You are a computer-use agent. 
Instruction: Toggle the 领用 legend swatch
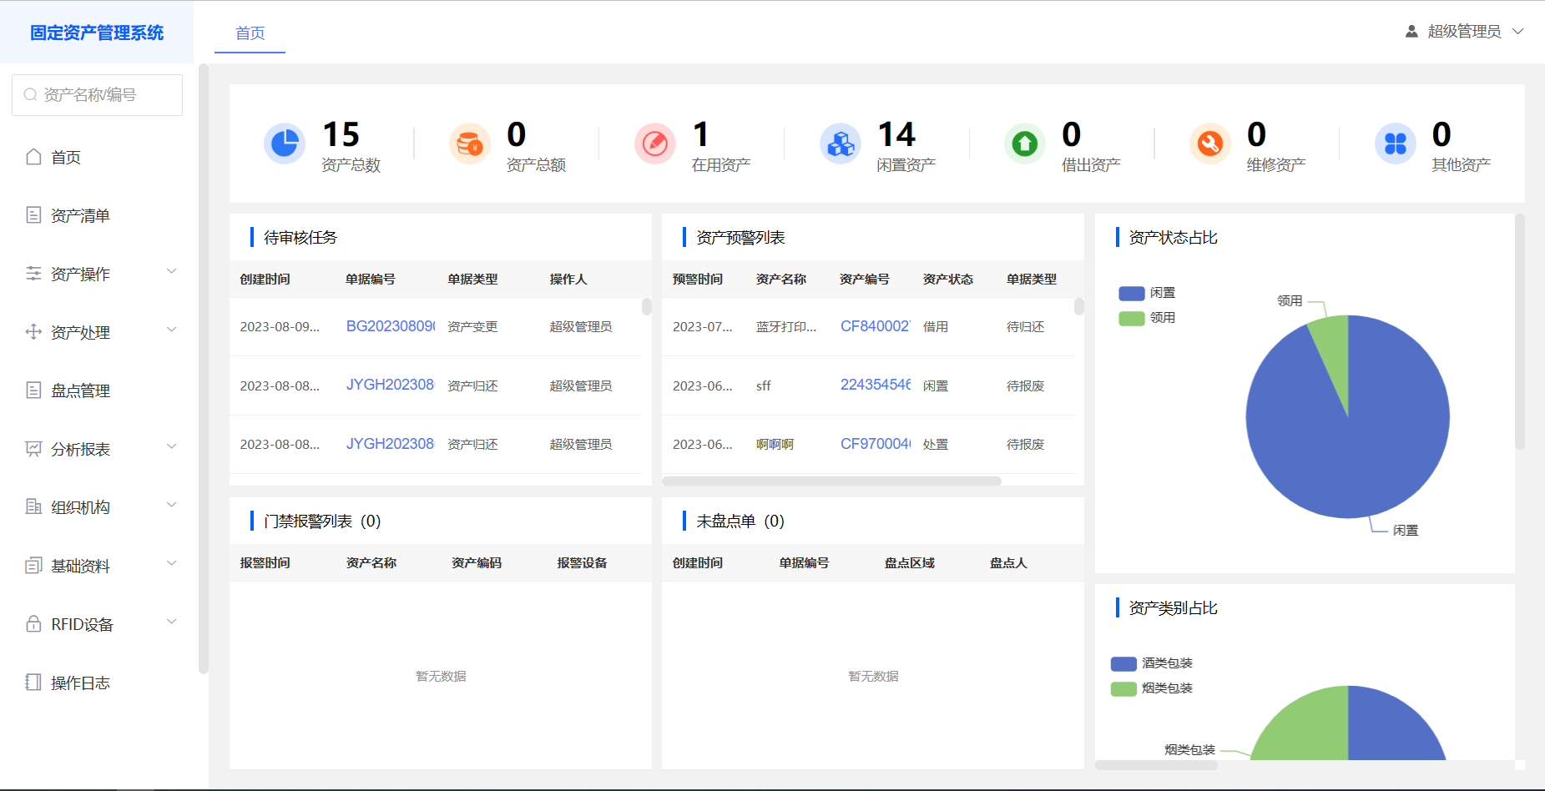point(1132,318)
